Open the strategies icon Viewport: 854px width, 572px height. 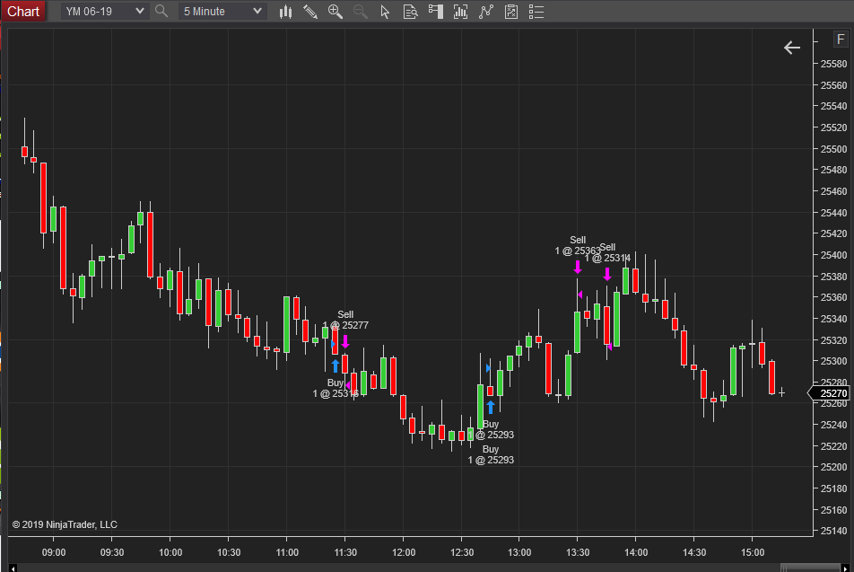pyautogui.click(x=511, y=12)
